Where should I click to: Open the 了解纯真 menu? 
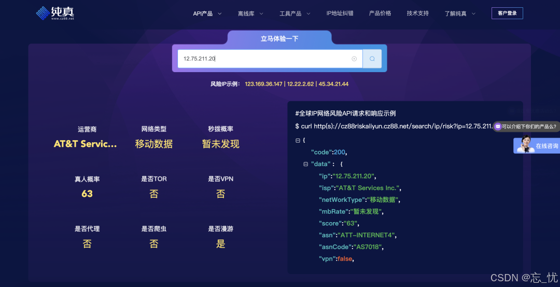[x=455, y=13]
